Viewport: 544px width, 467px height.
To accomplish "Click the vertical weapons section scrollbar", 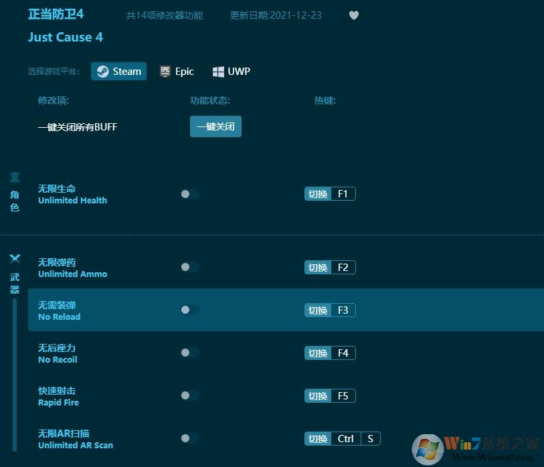I will tap(15, 375).
